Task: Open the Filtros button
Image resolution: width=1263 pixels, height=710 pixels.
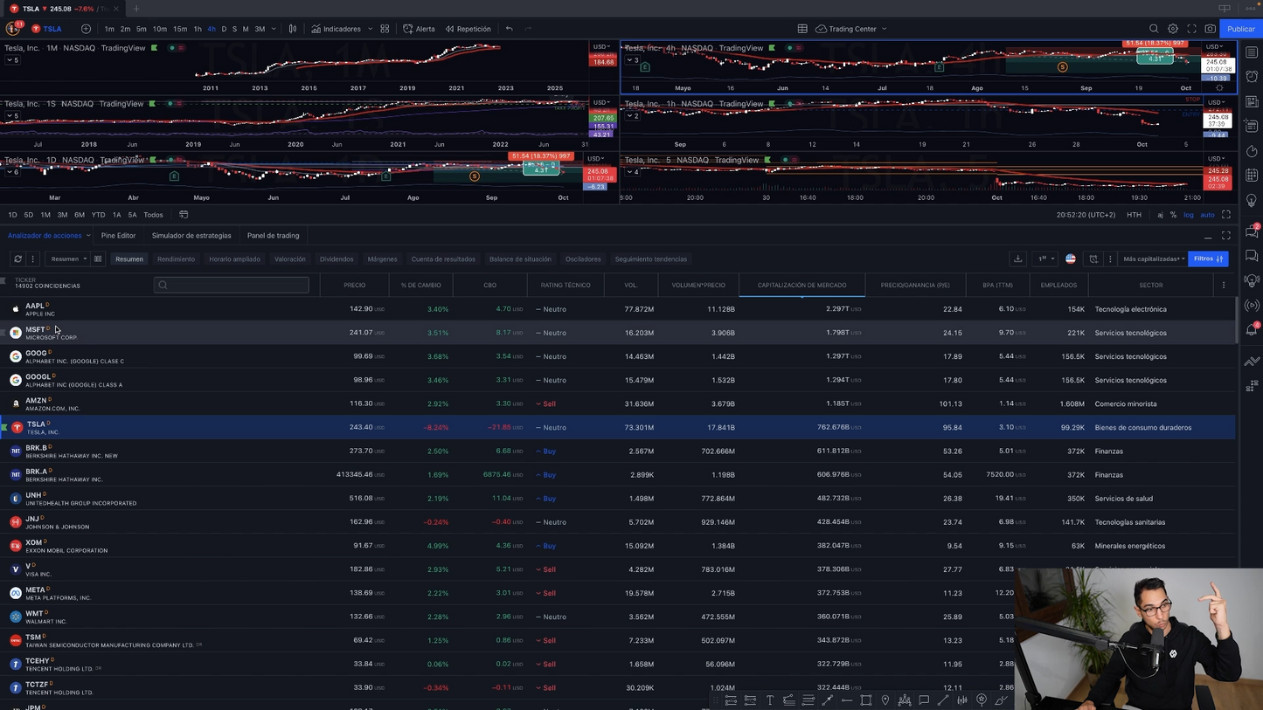Action: point(1209,259)
